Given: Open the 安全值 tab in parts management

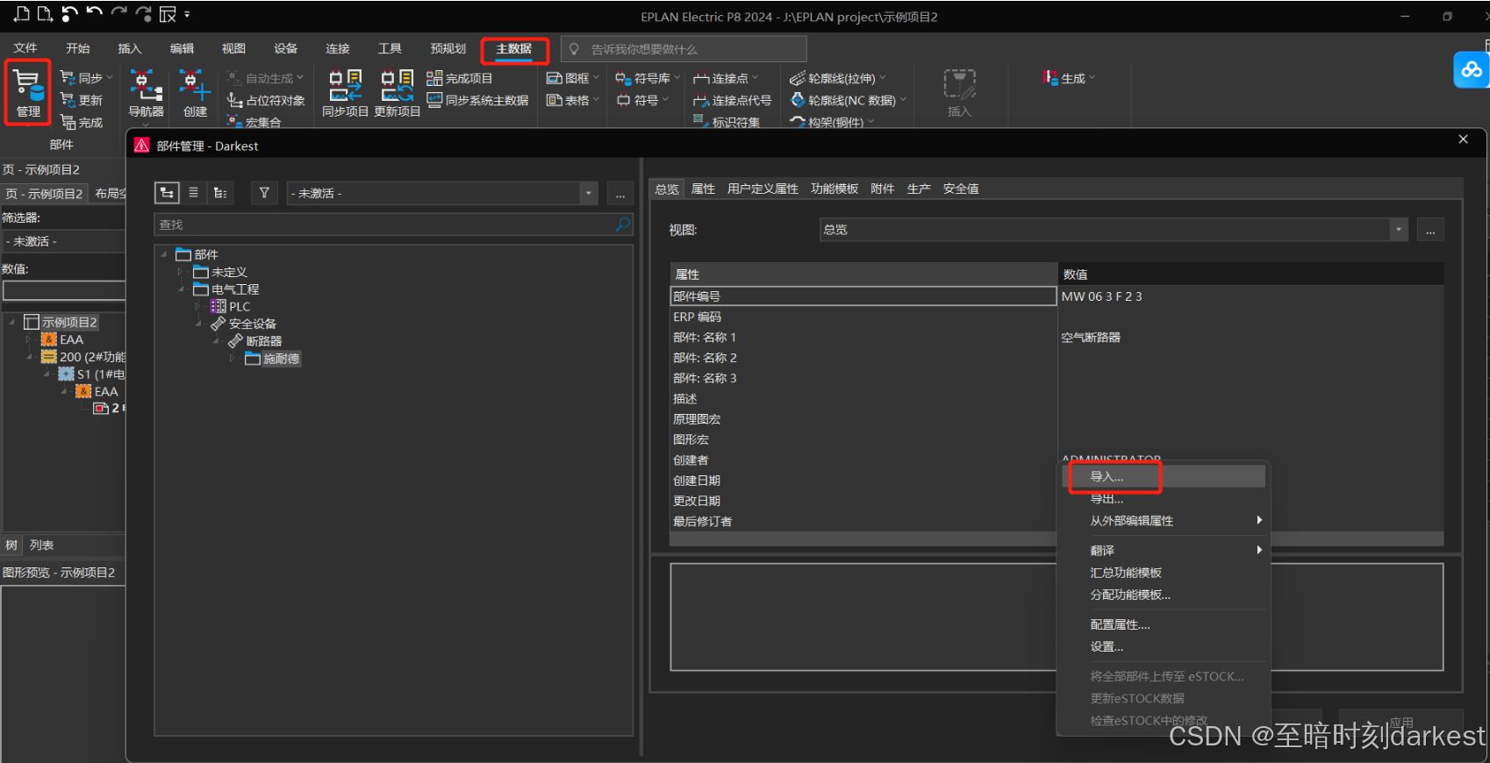Looking at the screenshot, I should pos(961,189).
